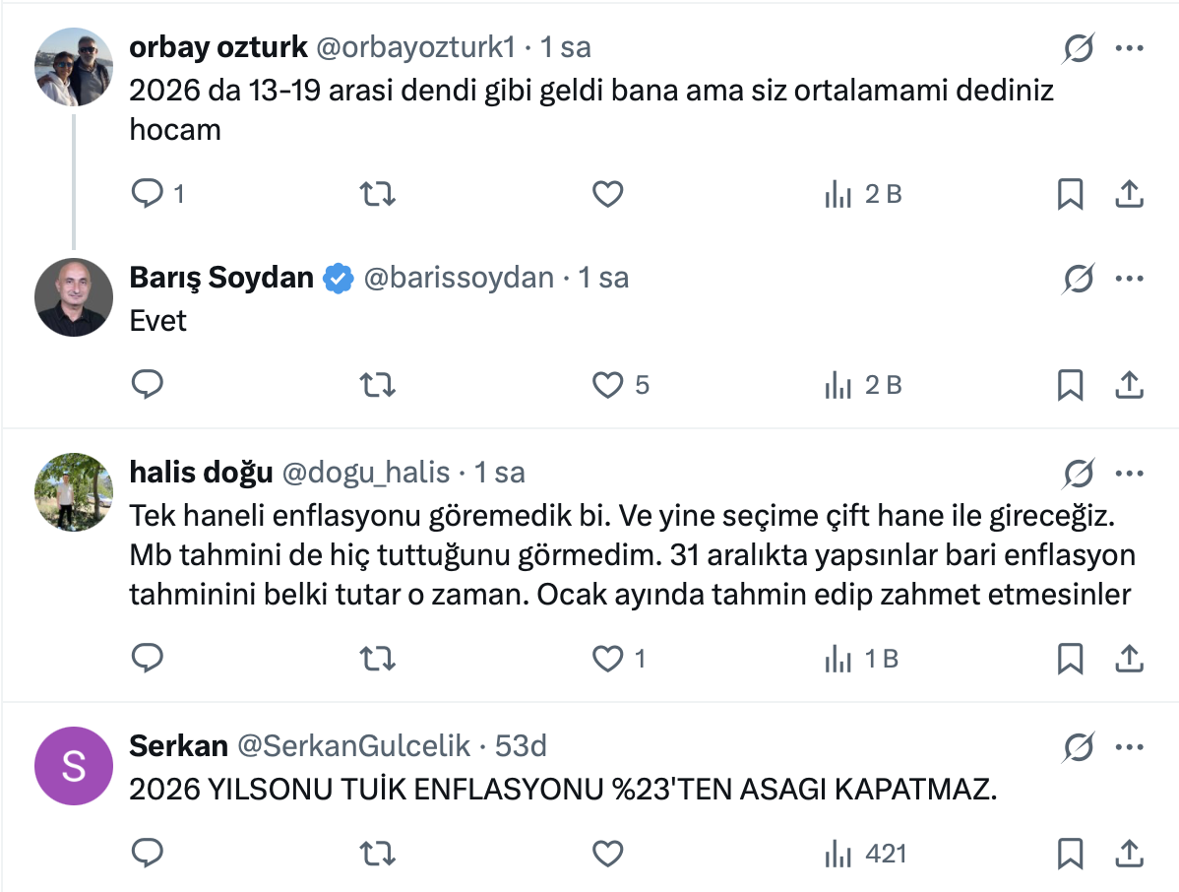Open more options for orbay ozturk's tweet
Screen dimensions: 1179x892
click(x=1128, y=48)
